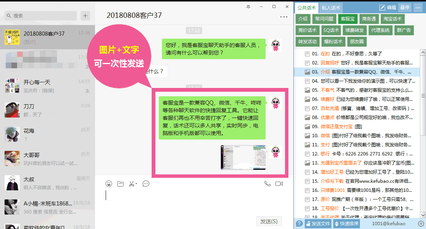The image size is (426, 229).
Task: Select script 12. 银行
Action: tap(357, 154)
